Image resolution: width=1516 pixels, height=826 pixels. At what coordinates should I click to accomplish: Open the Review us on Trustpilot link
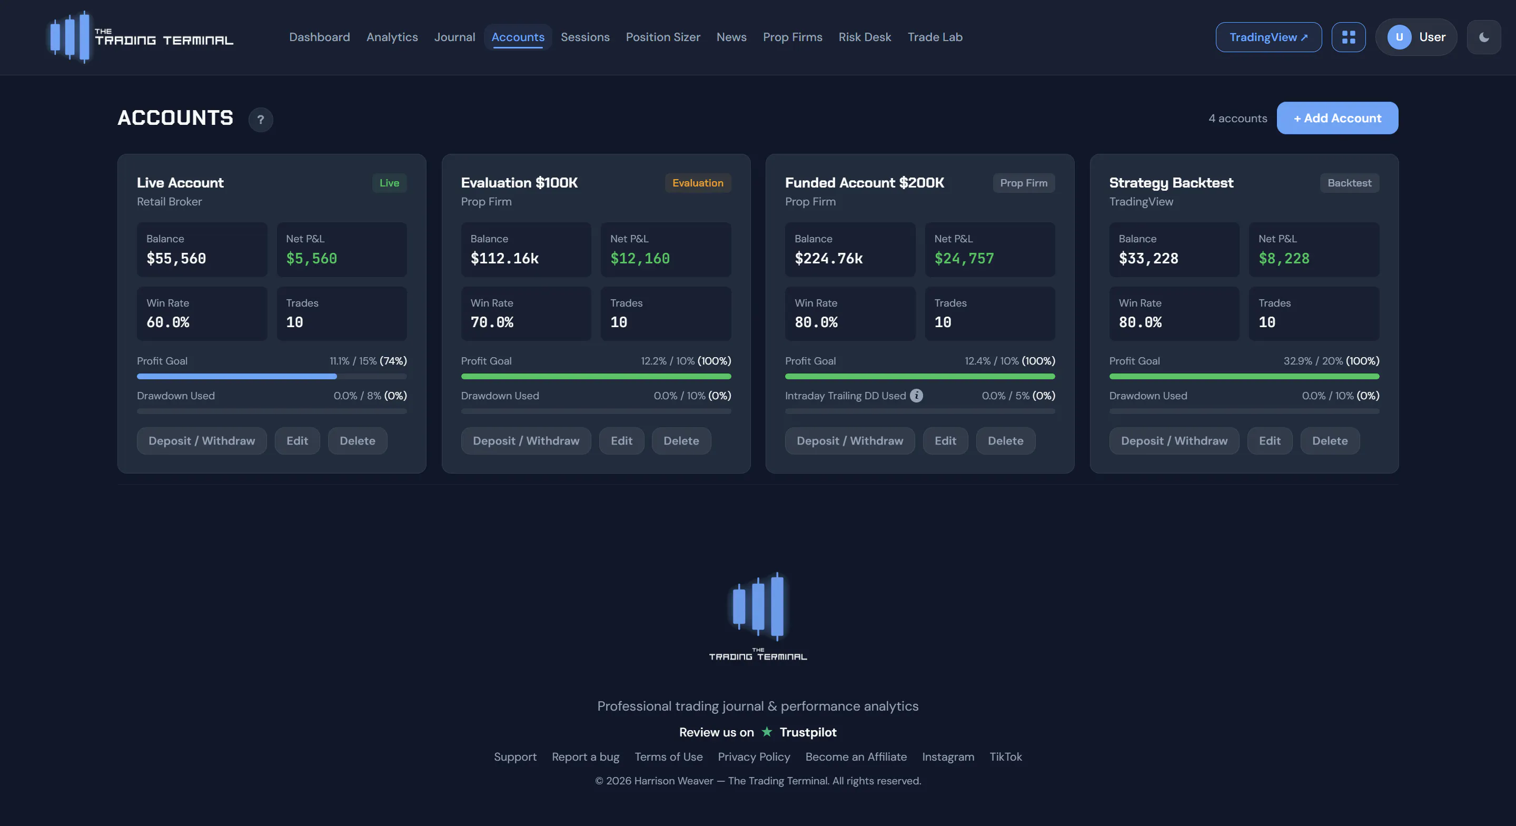tap(758, 732)
